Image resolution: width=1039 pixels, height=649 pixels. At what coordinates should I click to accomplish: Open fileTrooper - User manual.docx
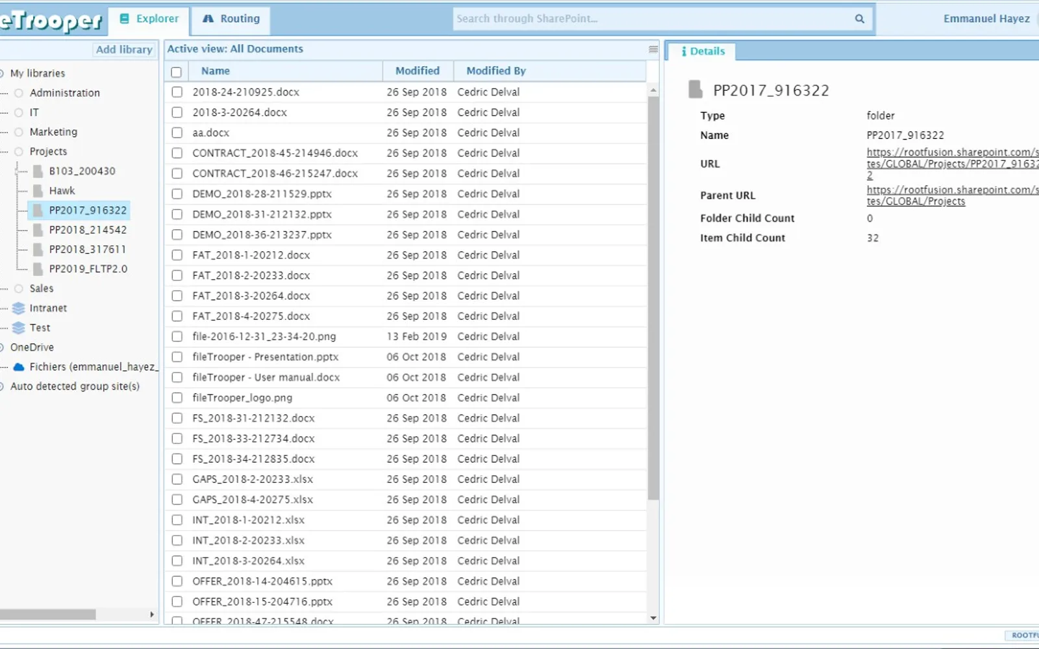pyautogui.click(x=266, y=377)
